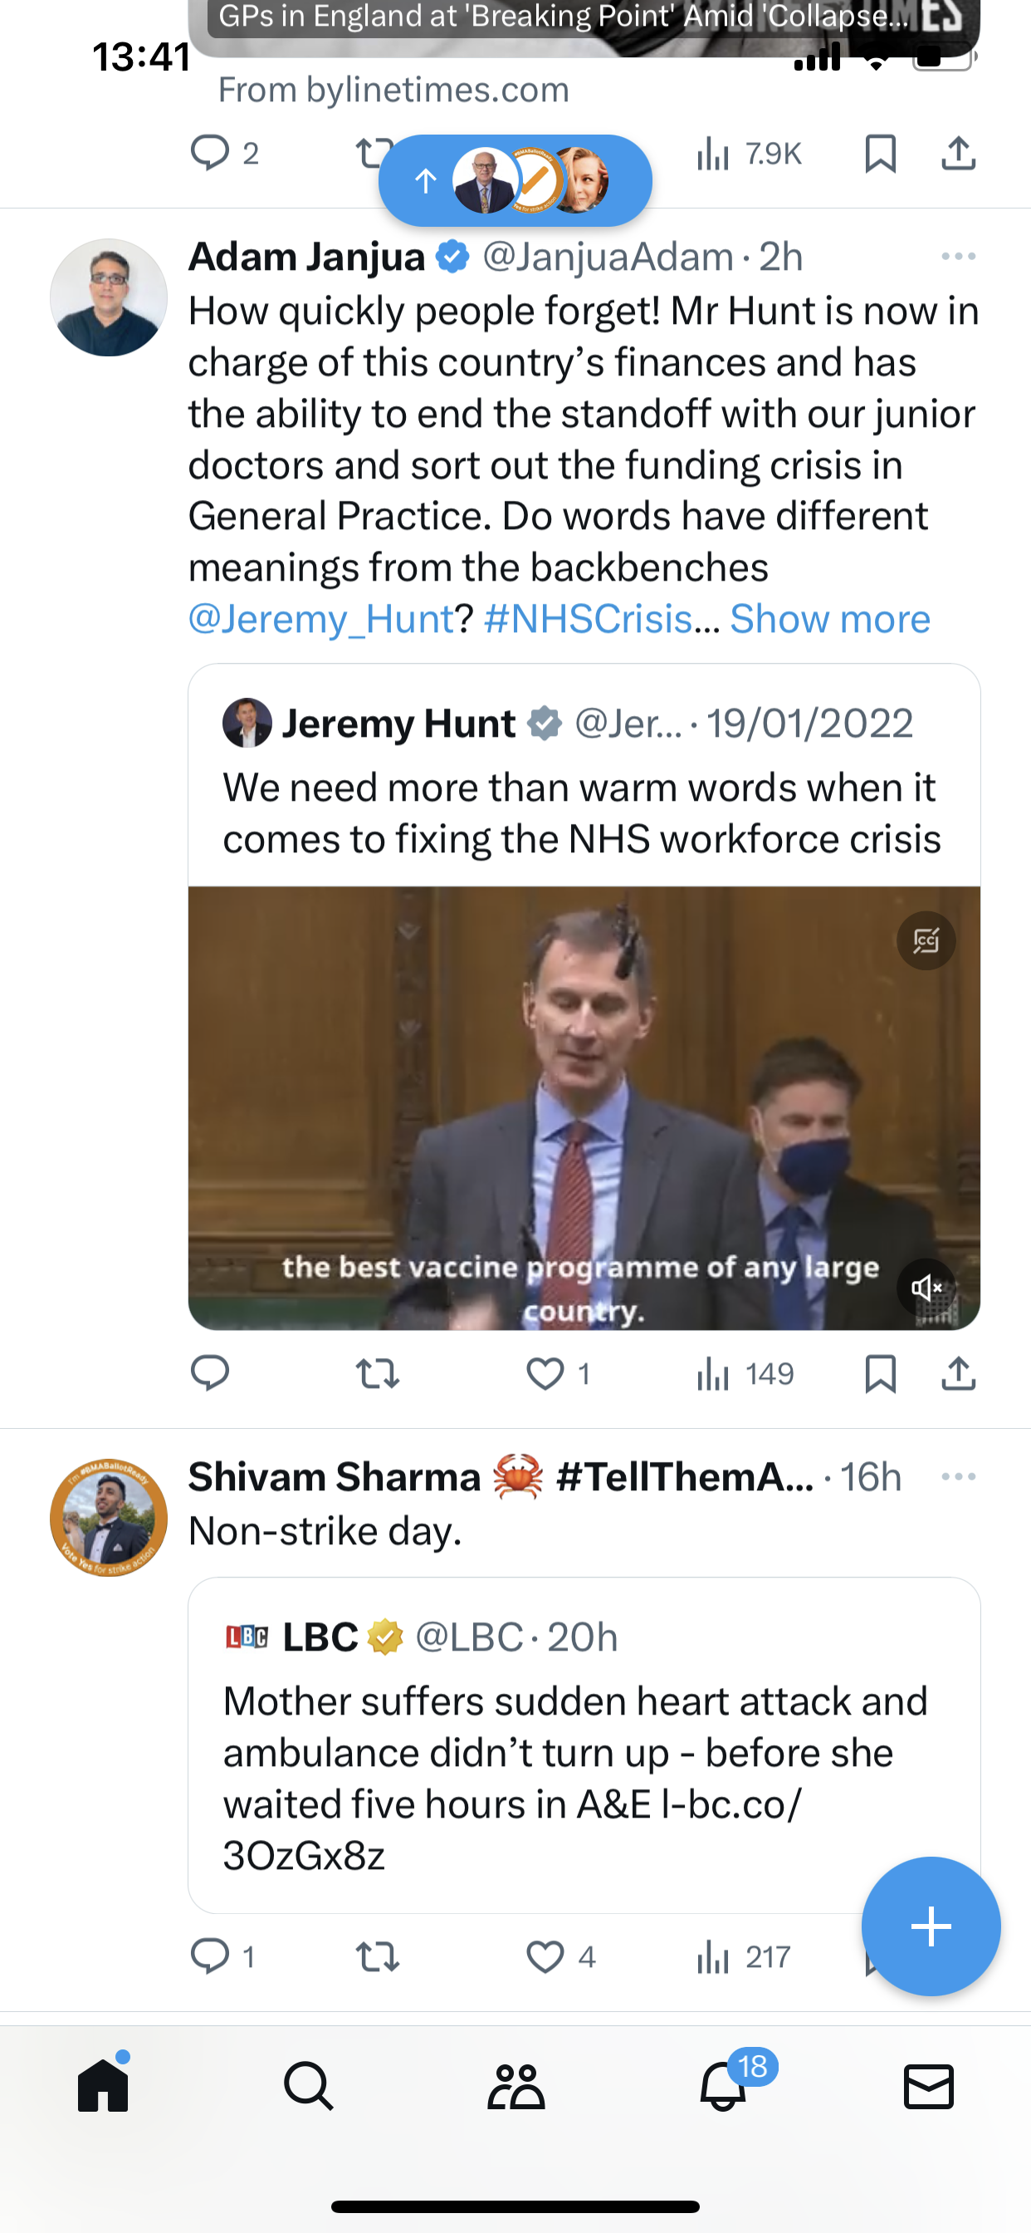Like Shivam Sharma's Non-strike day tweet
The height and width of the screenshot is (2233, 1031).
click(545, 1957)
